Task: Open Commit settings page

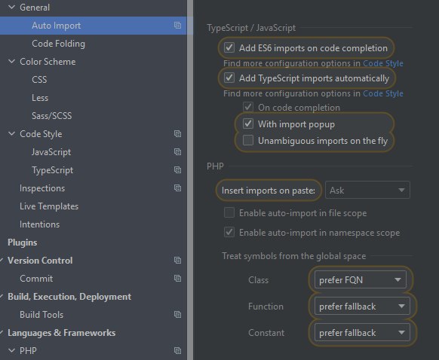Action: click(x=36, y=279)
